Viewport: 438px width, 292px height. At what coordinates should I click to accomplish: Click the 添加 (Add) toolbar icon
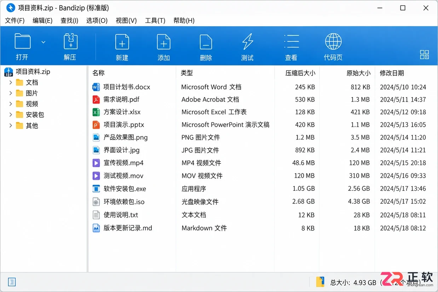coord(163,42)
